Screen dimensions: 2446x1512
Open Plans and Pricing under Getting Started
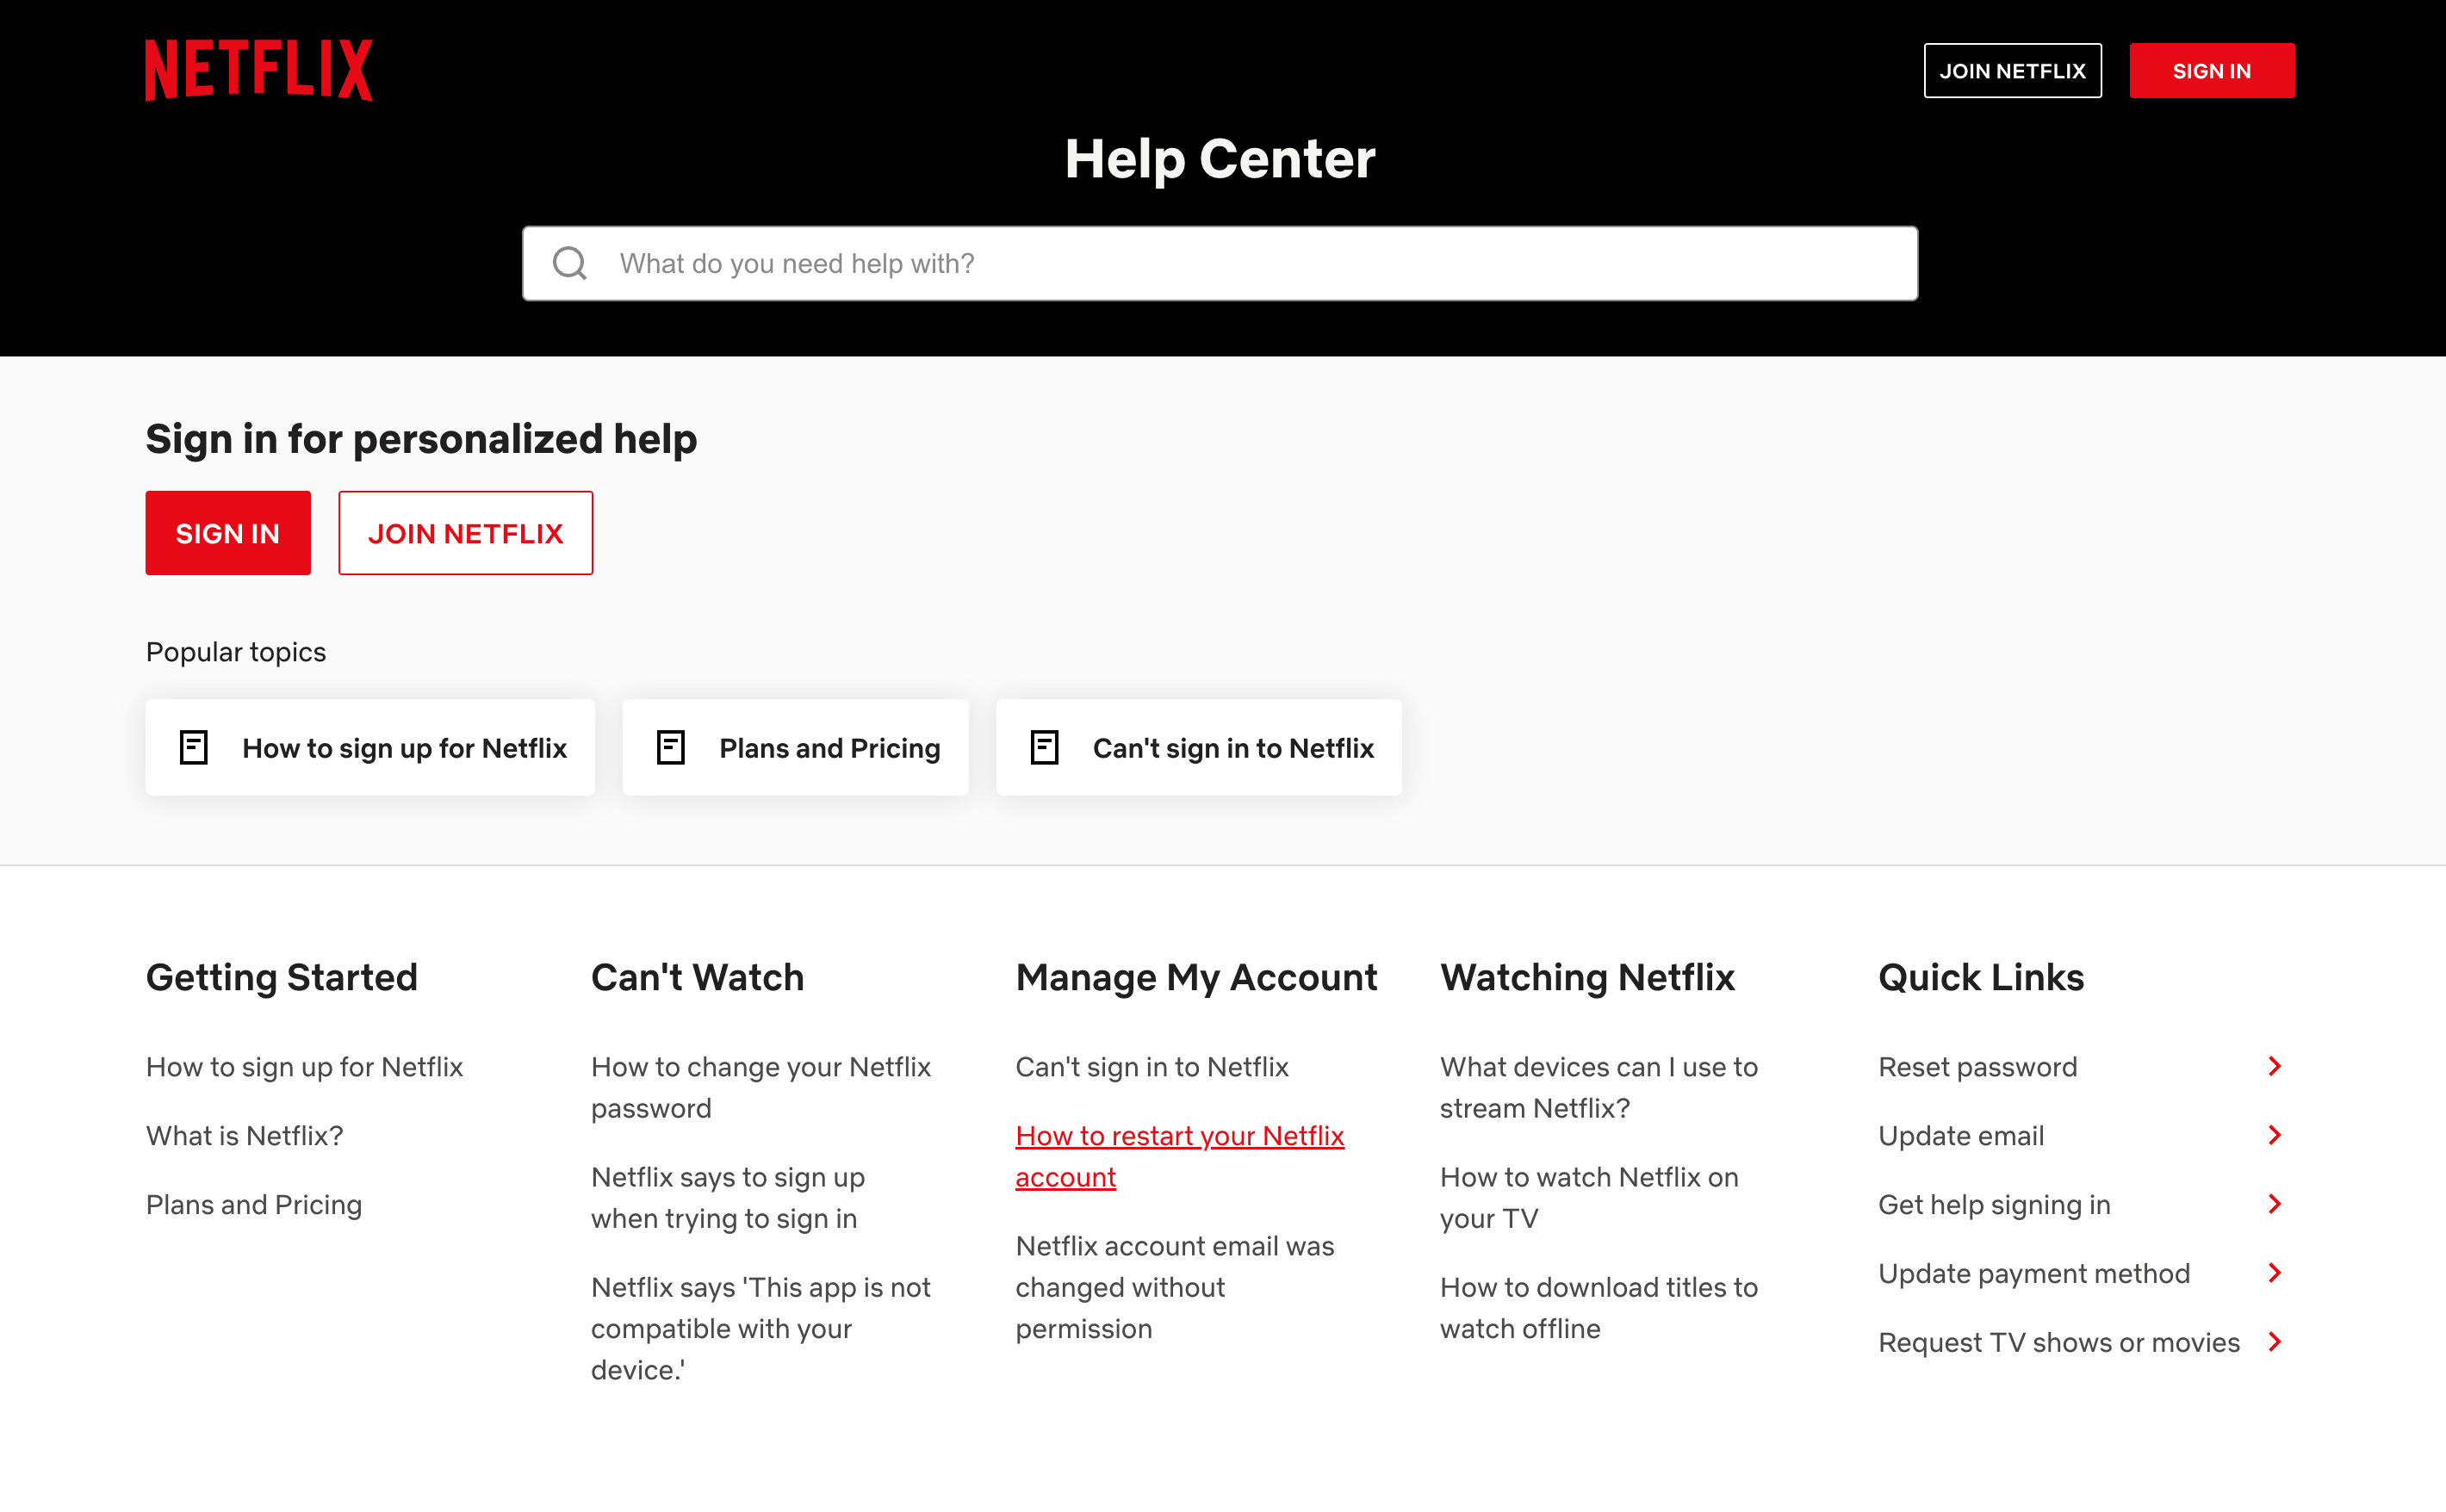(254, 1205)
